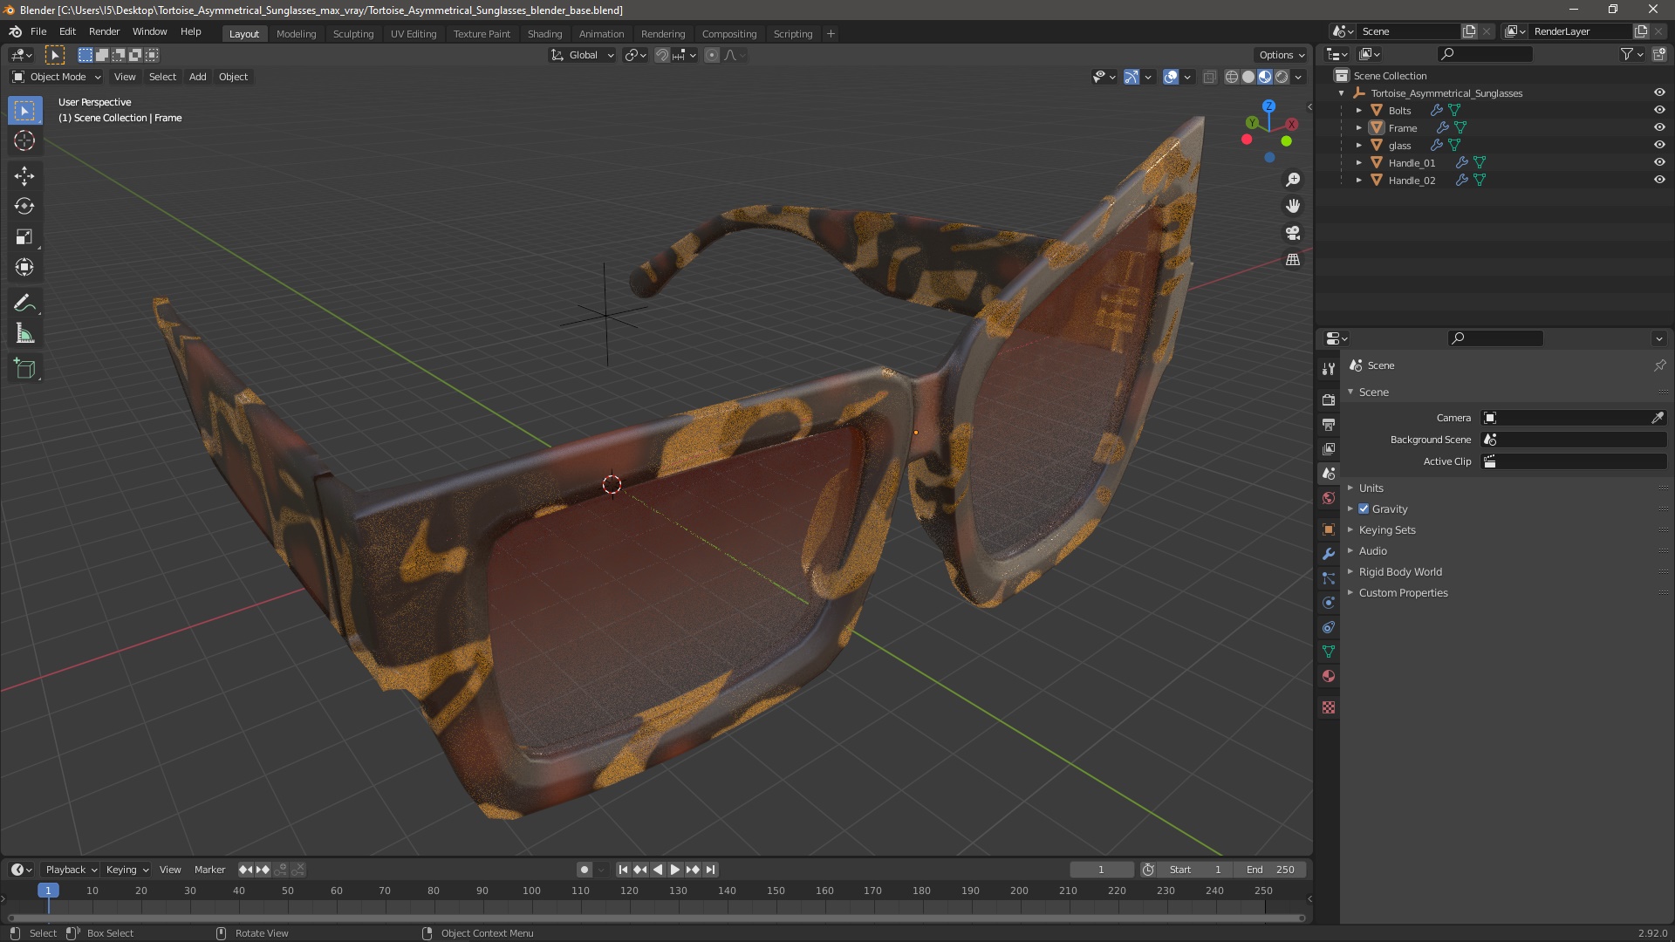The height and width of the screenshot is (942, 1675).
Task: Open the File menu
Action: click(x=38, y=31)
